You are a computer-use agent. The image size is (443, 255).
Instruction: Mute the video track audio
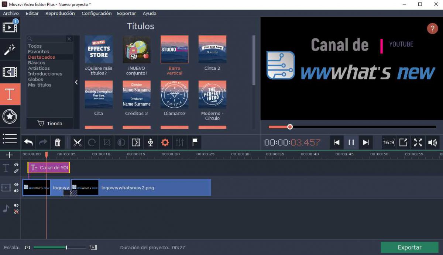[x=16, y=191]
